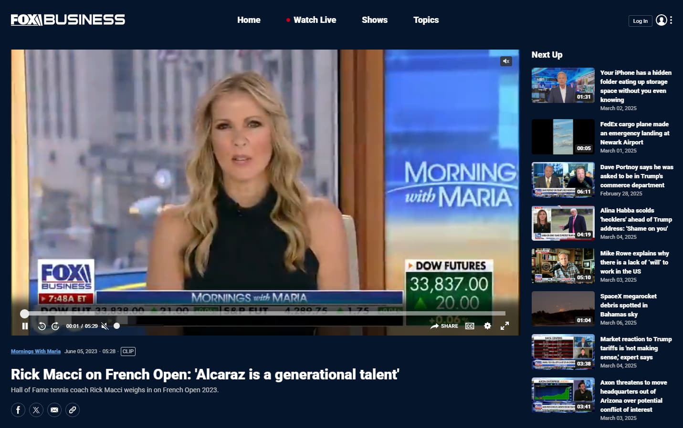Adjust the volume slider knob
The height and width of the screenshot is (428, 683).
click(116, 326)
